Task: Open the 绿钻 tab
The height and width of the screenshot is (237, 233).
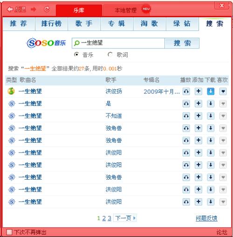Action: (x=182, y=24)
